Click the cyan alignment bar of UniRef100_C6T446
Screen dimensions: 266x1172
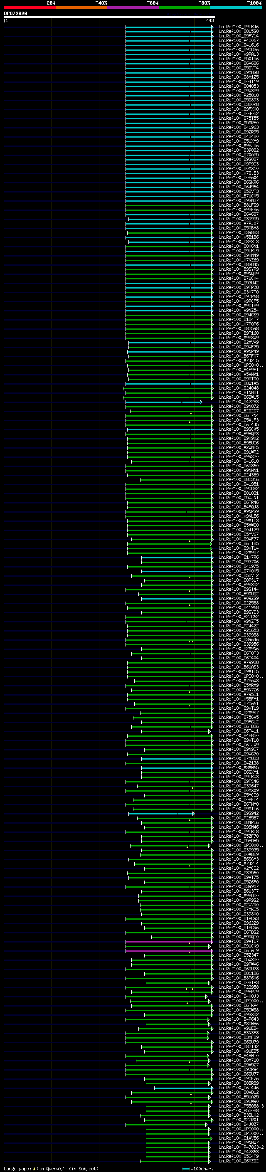pos(183,1088)
